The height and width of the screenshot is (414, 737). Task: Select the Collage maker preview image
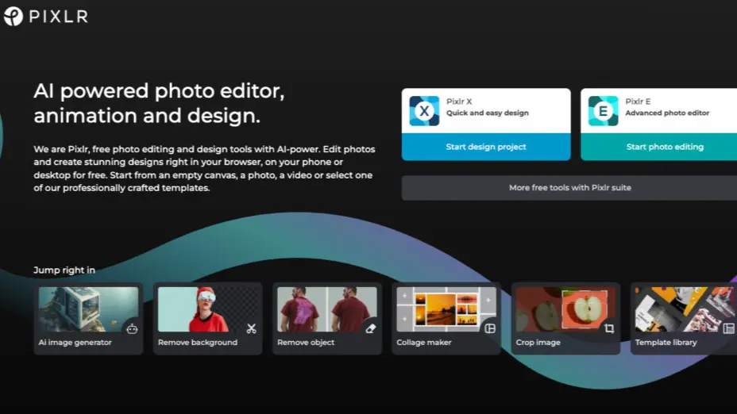point(441,309)
